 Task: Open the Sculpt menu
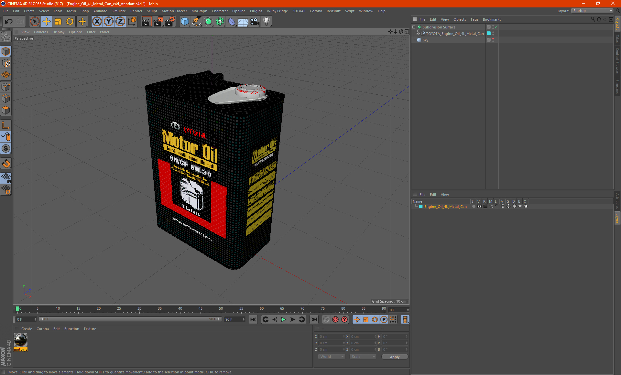tap(152, 11)
